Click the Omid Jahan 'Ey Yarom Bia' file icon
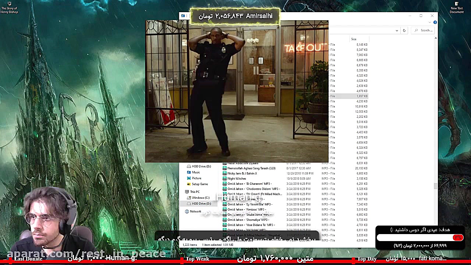Screen dimensions: 471x265 point(224,204)
